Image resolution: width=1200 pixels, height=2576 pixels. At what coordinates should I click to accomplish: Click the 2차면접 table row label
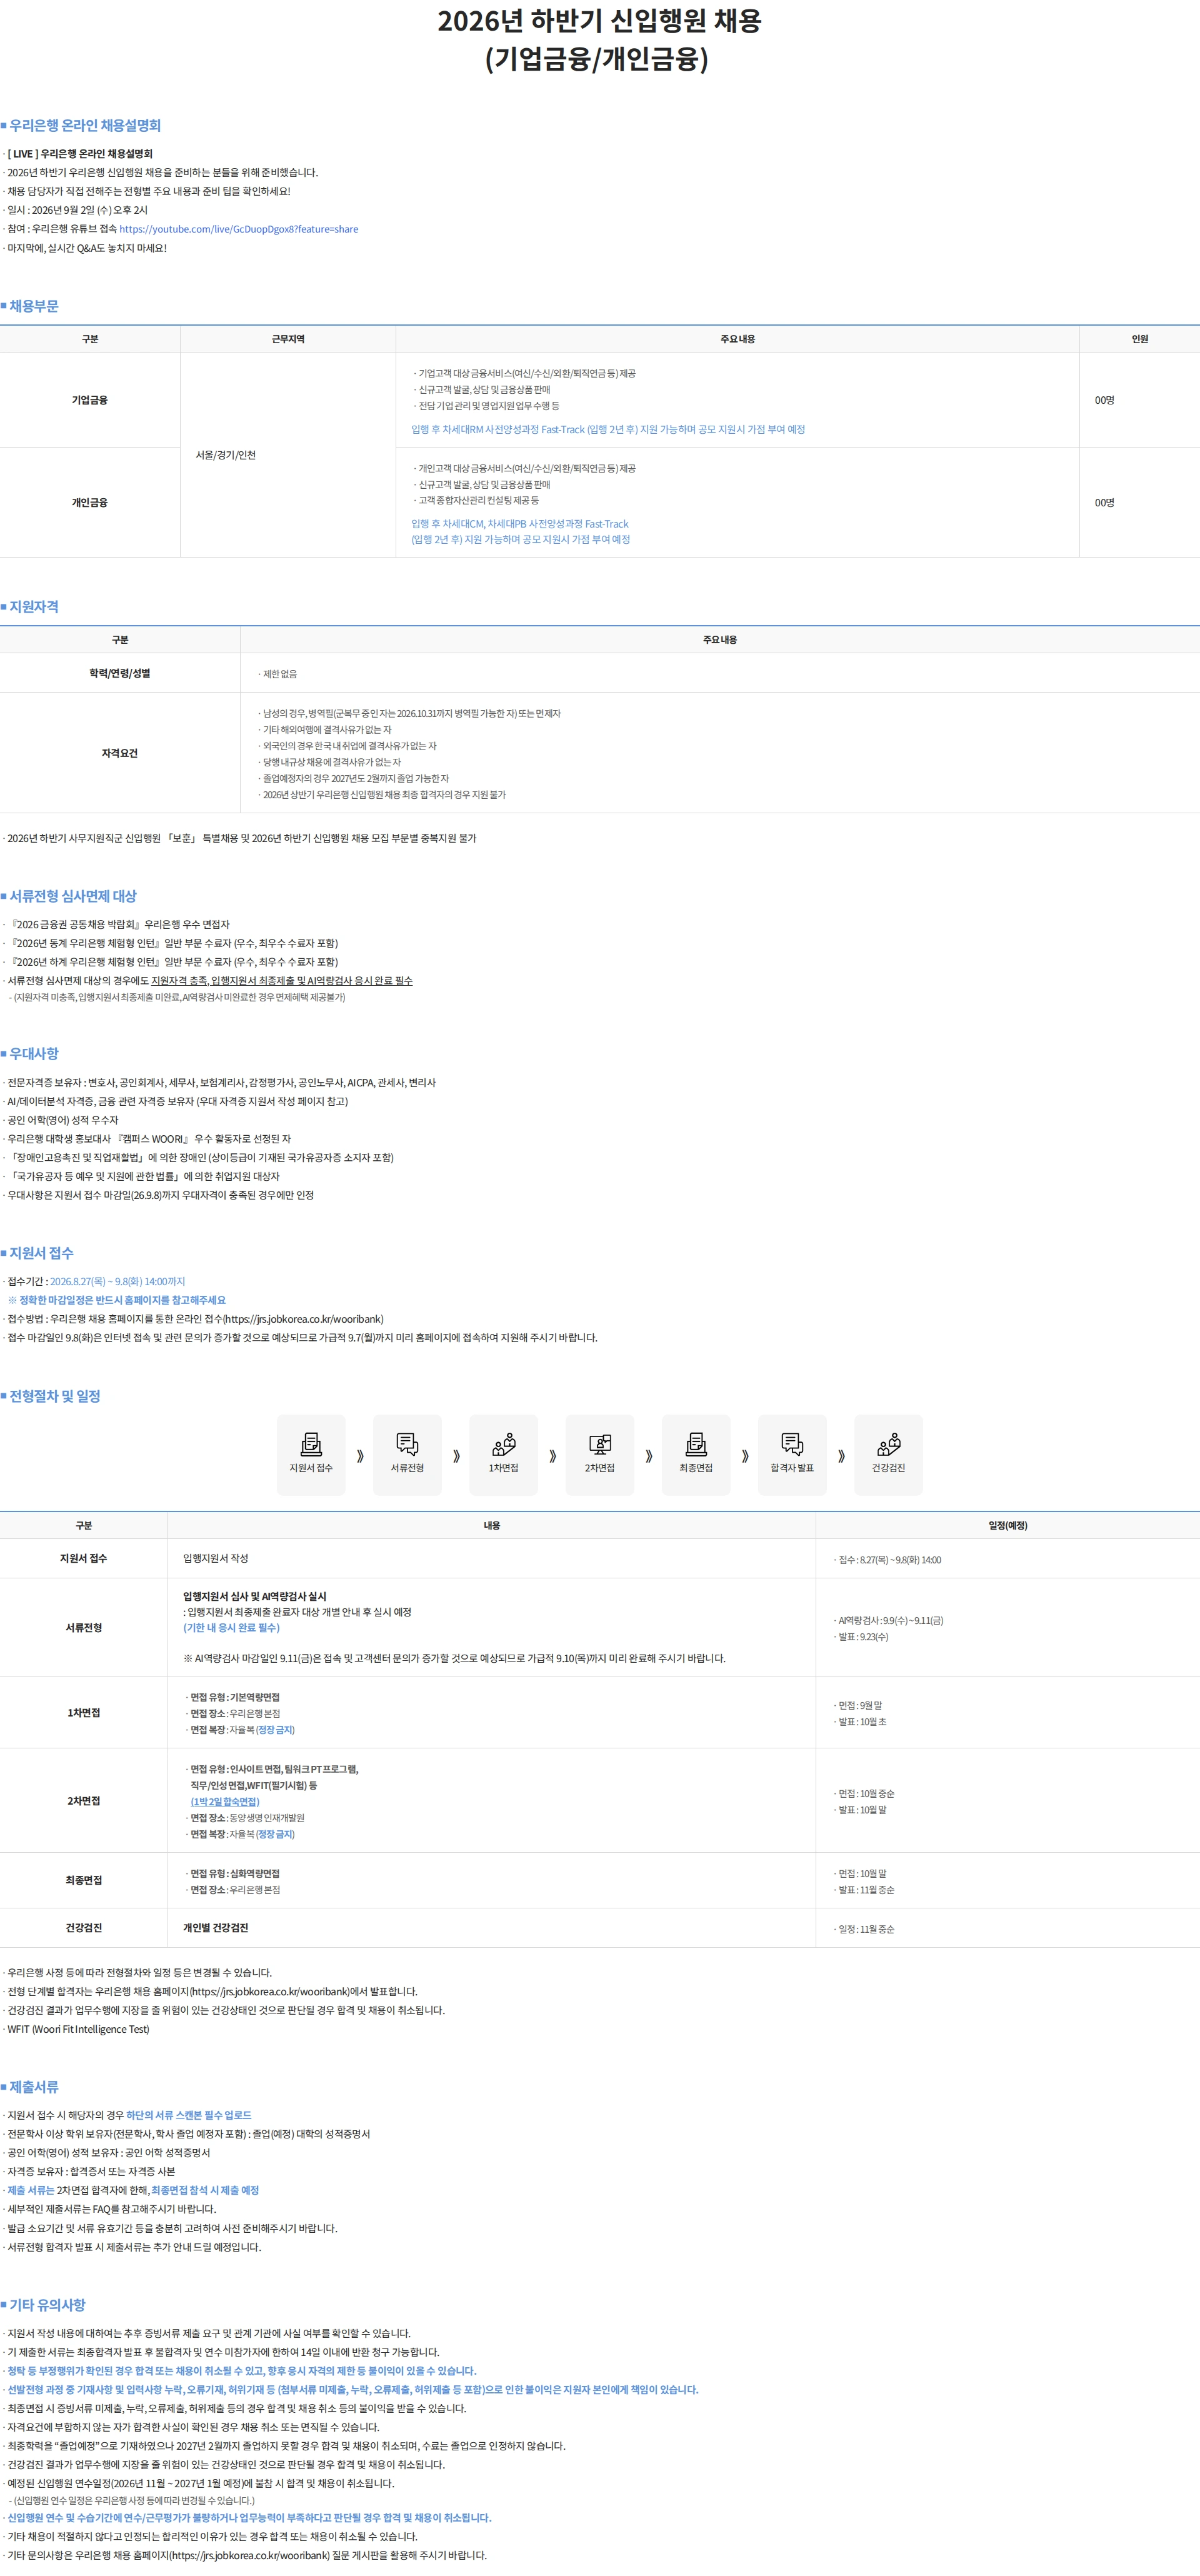(x=84, y=1801)
